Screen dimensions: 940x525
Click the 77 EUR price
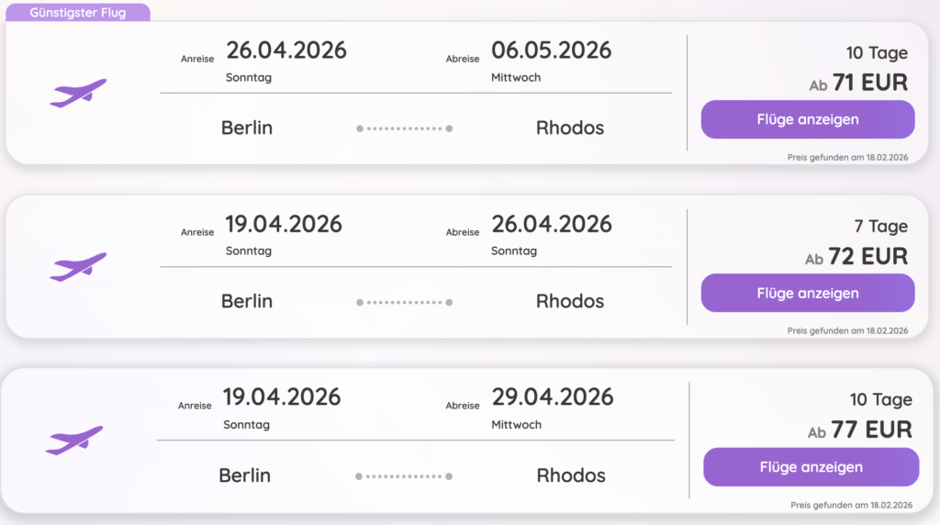tap(871, 430)
